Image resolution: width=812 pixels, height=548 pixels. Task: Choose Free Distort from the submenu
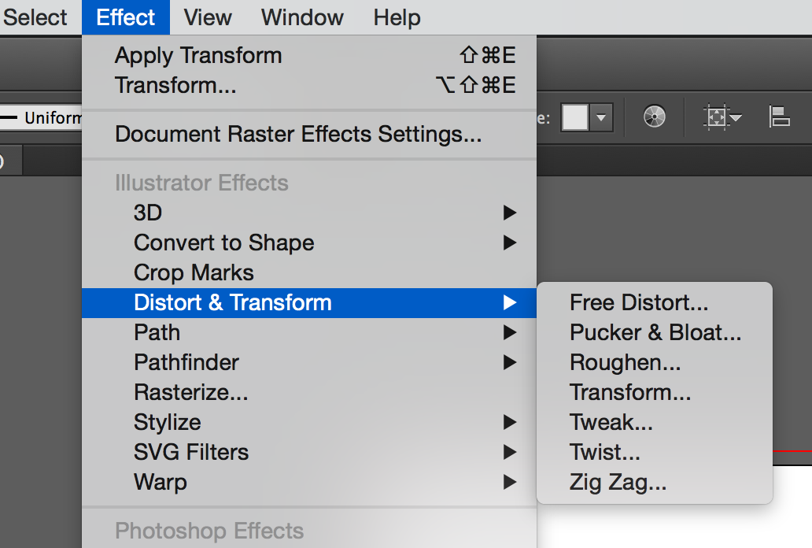pos(639,302)
